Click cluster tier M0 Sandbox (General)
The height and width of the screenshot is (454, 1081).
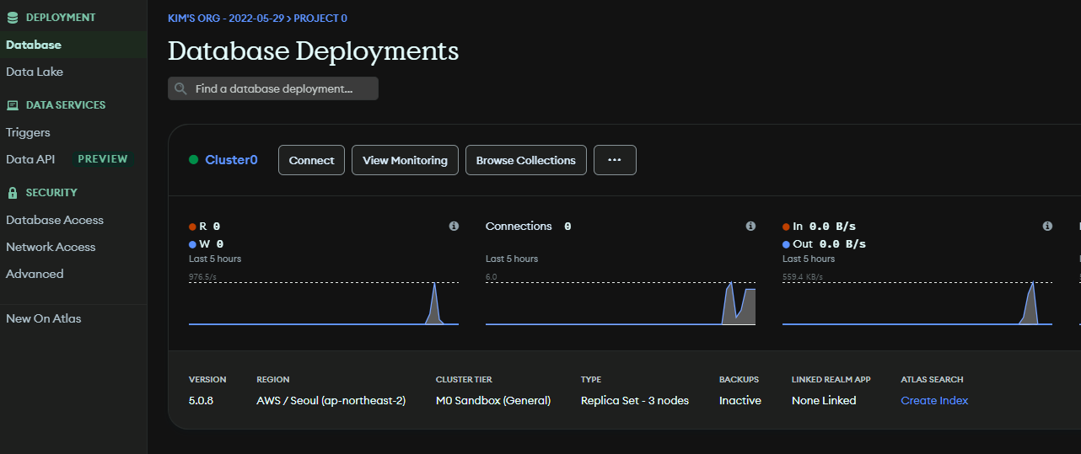tap(493, 401)
